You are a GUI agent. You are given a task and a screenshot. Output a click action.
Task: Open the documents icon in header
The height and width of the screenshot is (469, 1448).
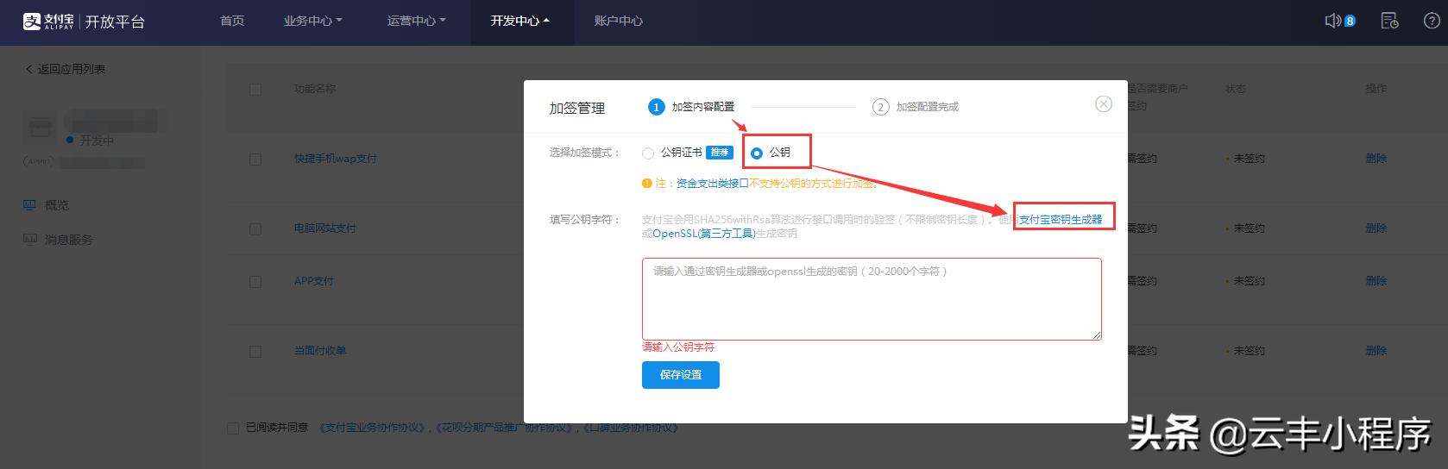click(x=1389, y=21)
